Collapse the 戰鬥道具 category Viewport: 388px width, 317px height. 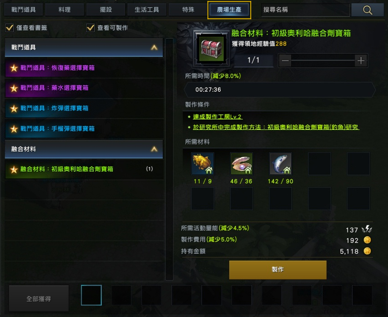click(154, 47)
